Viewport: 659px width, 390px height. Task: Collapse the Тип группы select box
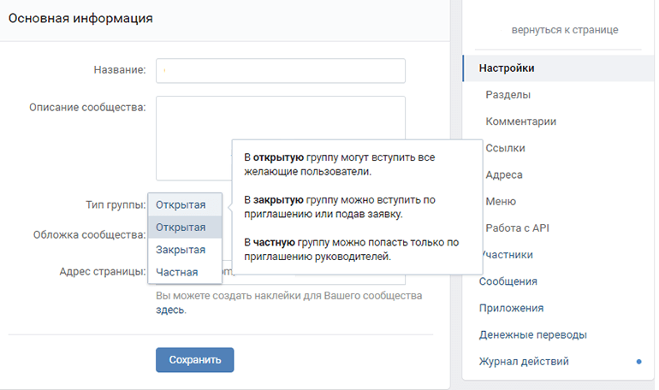click(185, 205)
